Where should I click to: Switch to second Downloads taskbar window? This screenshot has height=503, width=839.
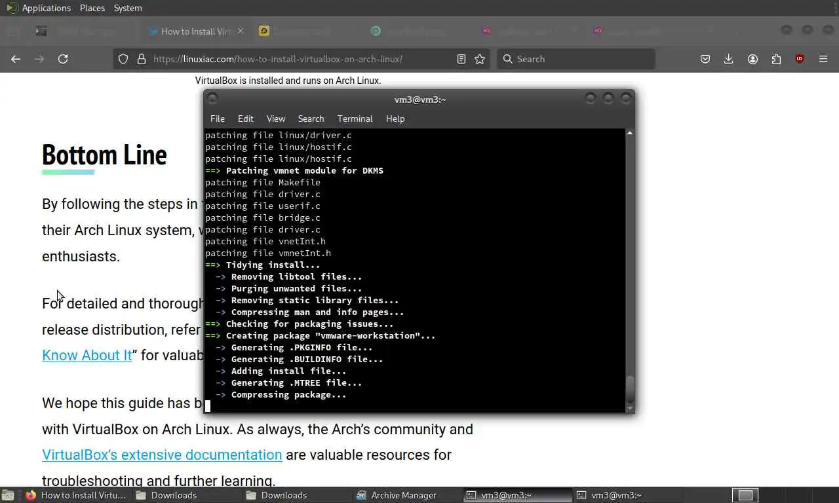pyautogui.click(x=296, y=495)
